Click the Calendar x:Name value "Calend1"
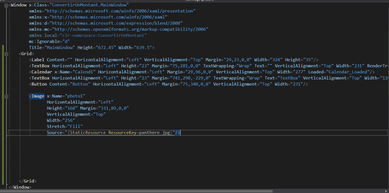This screenshot has height=193, width=389. (84, 72)
